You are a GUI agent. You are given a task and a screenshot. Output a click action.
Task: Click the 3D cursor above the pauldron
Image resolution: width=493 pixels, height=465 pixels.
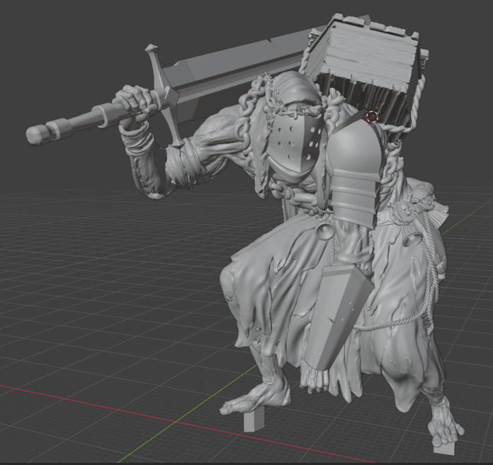point(373,116)
